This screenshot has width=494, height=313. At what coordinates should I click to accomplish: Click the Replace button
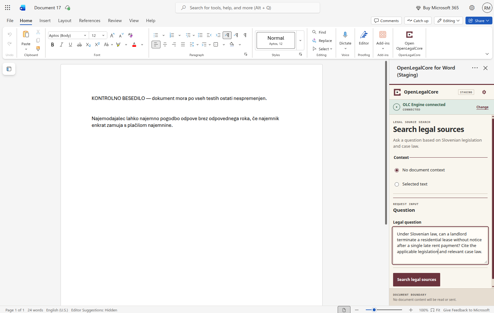coord(322,41)
